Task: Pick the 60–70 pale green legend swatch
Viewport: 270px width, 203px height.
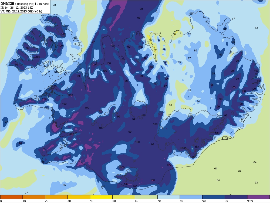Action: click(x=146, y=197)
